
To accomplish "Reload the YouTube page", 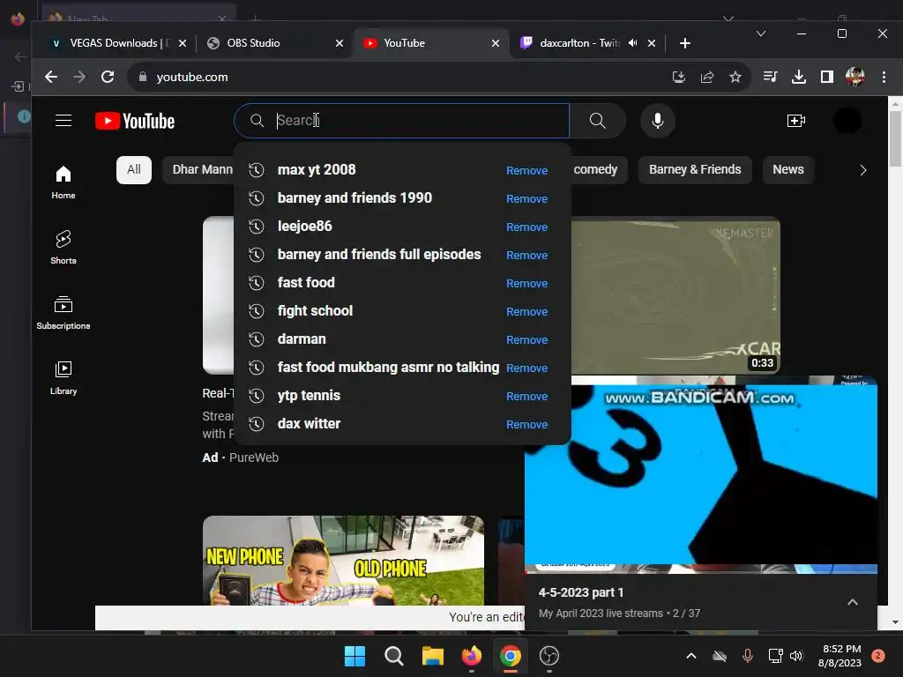I will (108, 77).
